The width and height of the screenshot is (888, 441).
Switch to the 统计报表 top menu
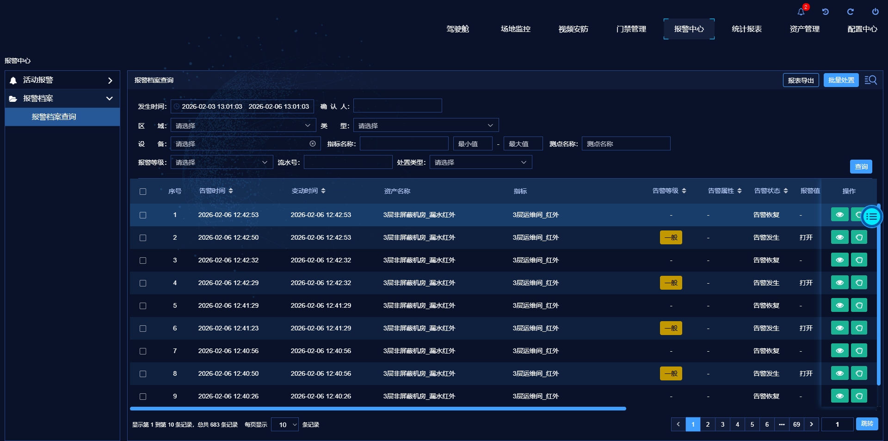click(x=746, y=29)
